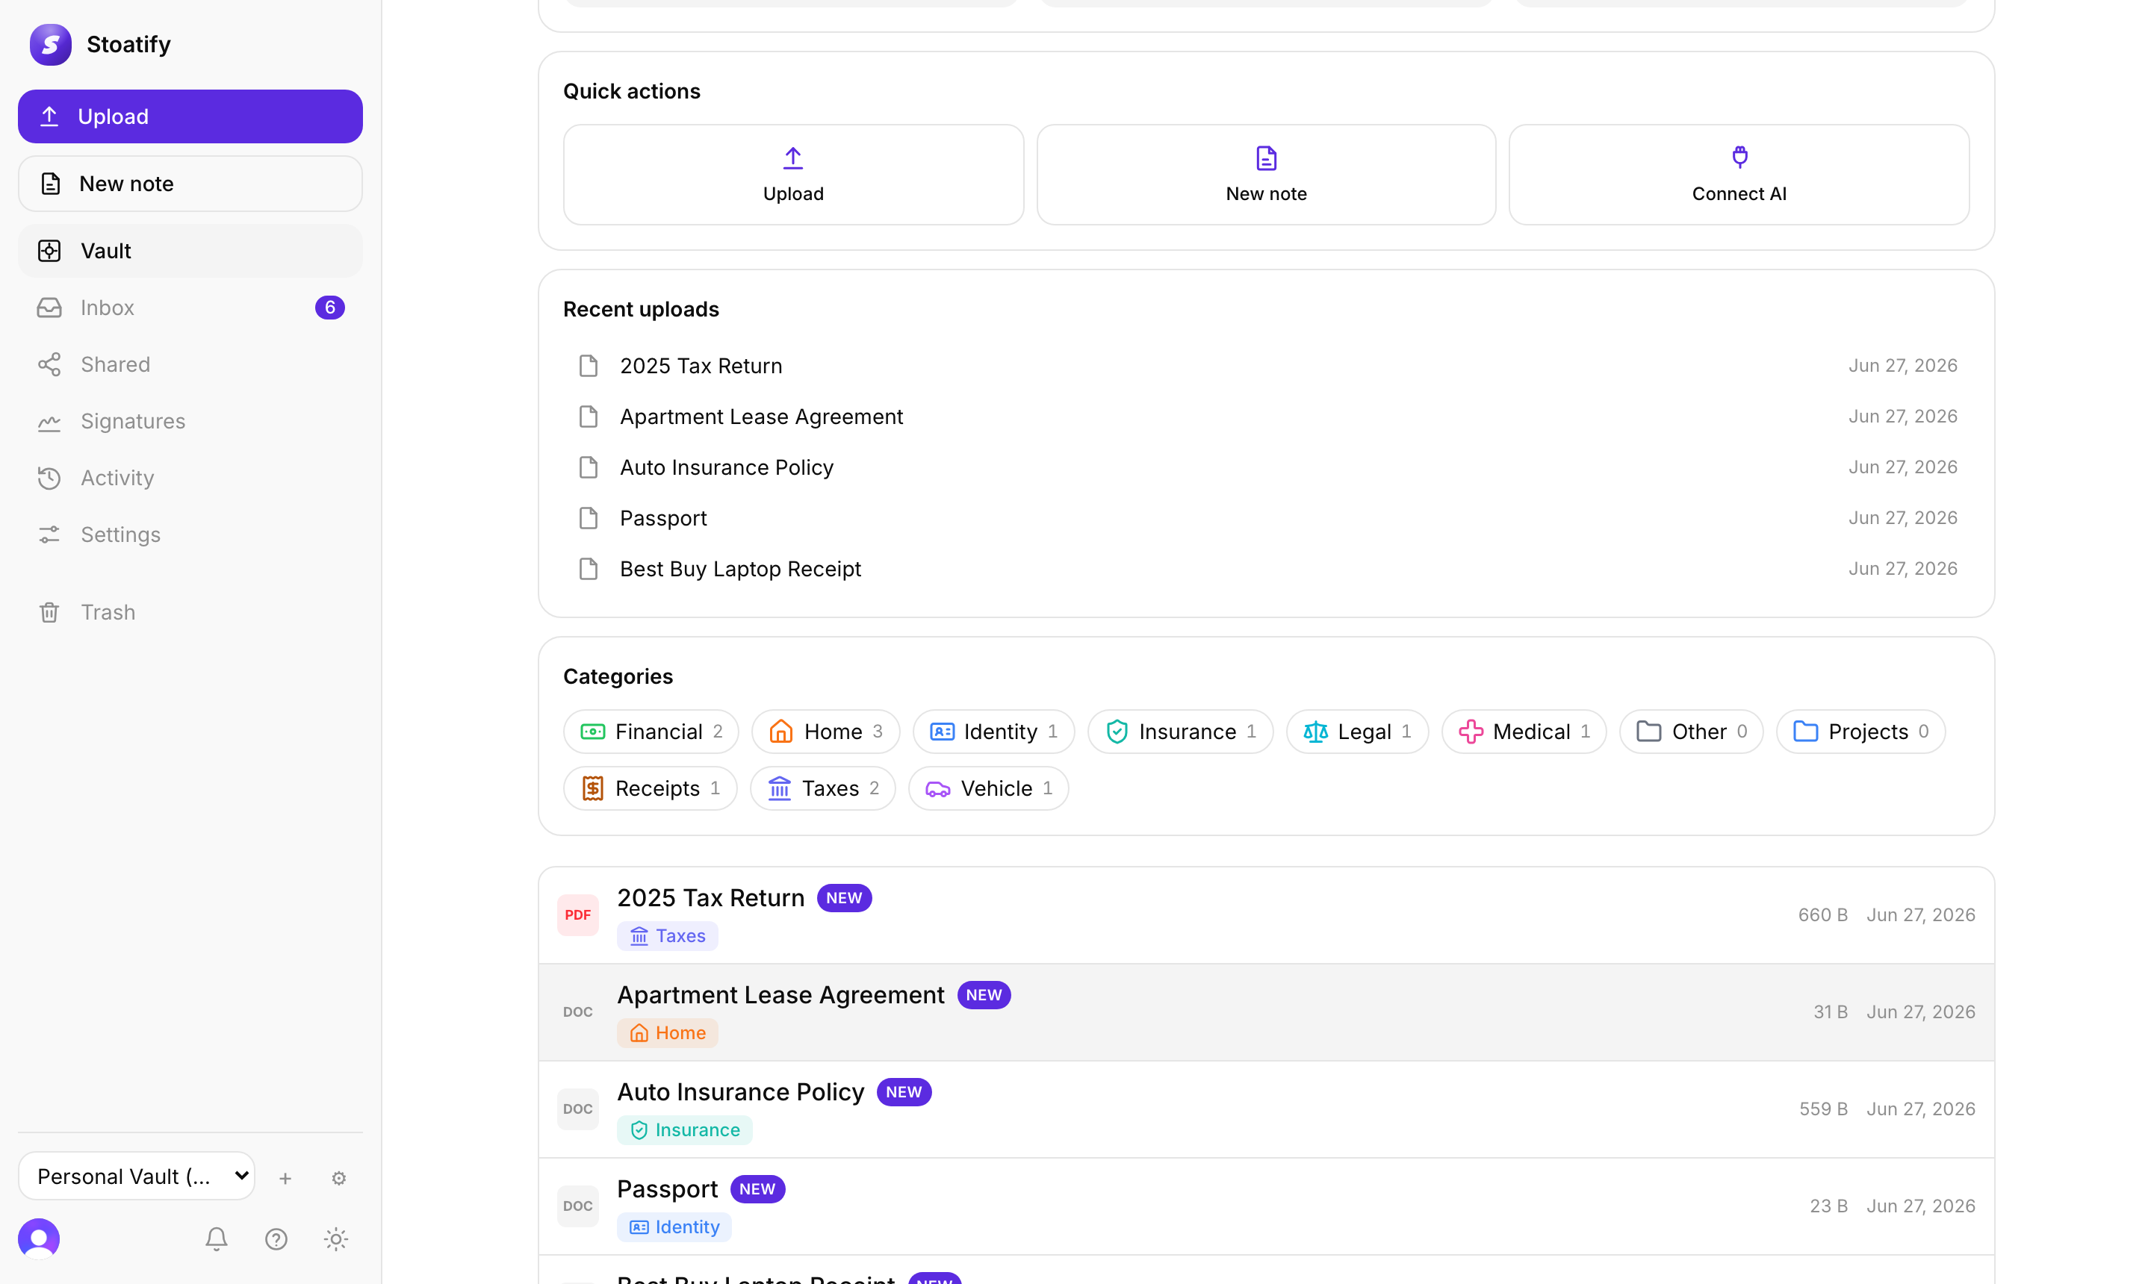
Task: Click the 2025 Tax Return list title
Action: (711, 898)
